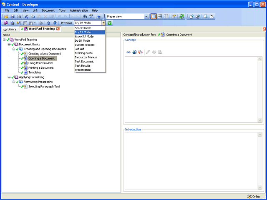Image resolution: width=267 pixels, height=200 pixels.
Task: Start preview with the green arrow button
Action: pyautogui.click(x=109, y=23)
